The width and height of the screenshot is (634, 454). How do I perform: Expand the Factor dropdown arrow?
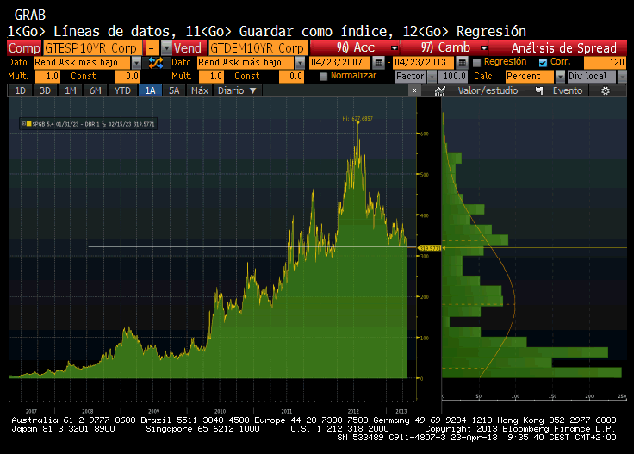pyautogui.click(x=432, y=77)
